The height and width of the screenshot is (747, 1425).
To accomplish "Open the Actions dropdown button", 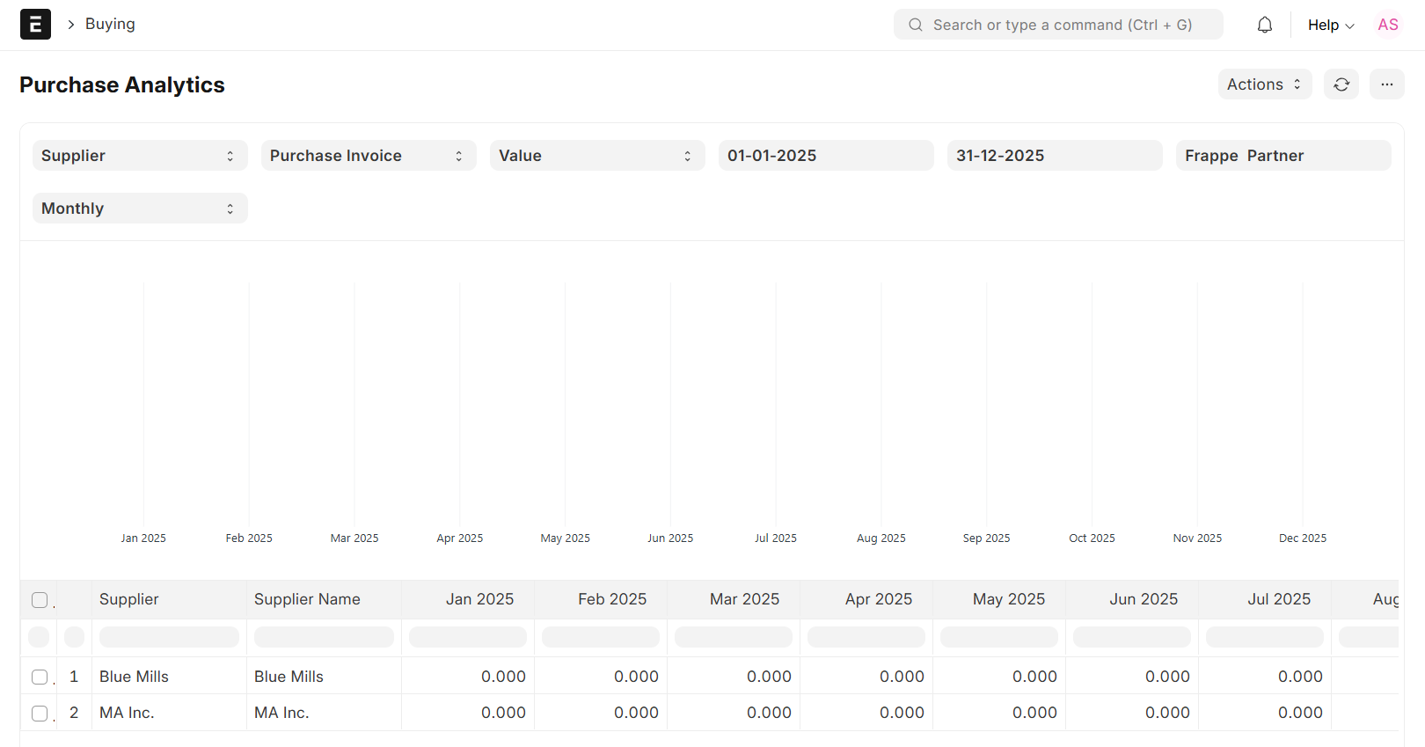I will 1265,84.
